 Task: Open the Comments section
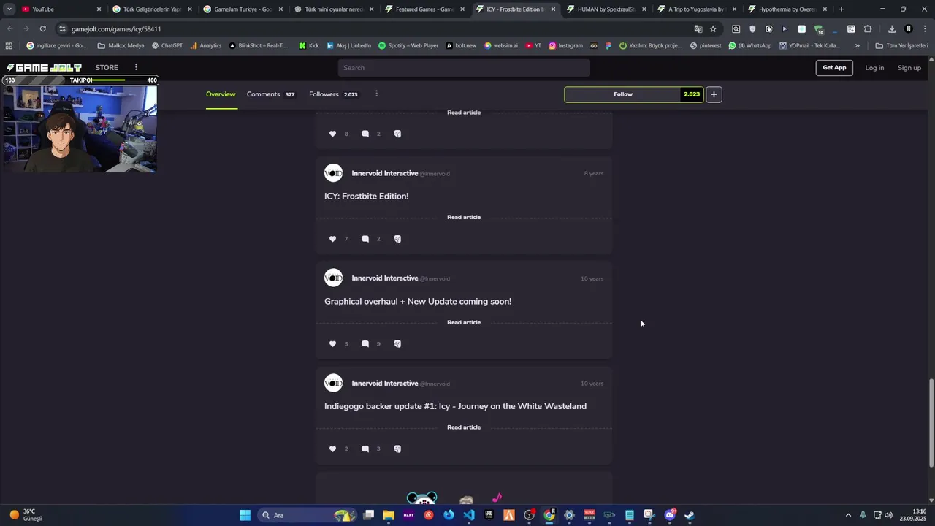[271, 94]
